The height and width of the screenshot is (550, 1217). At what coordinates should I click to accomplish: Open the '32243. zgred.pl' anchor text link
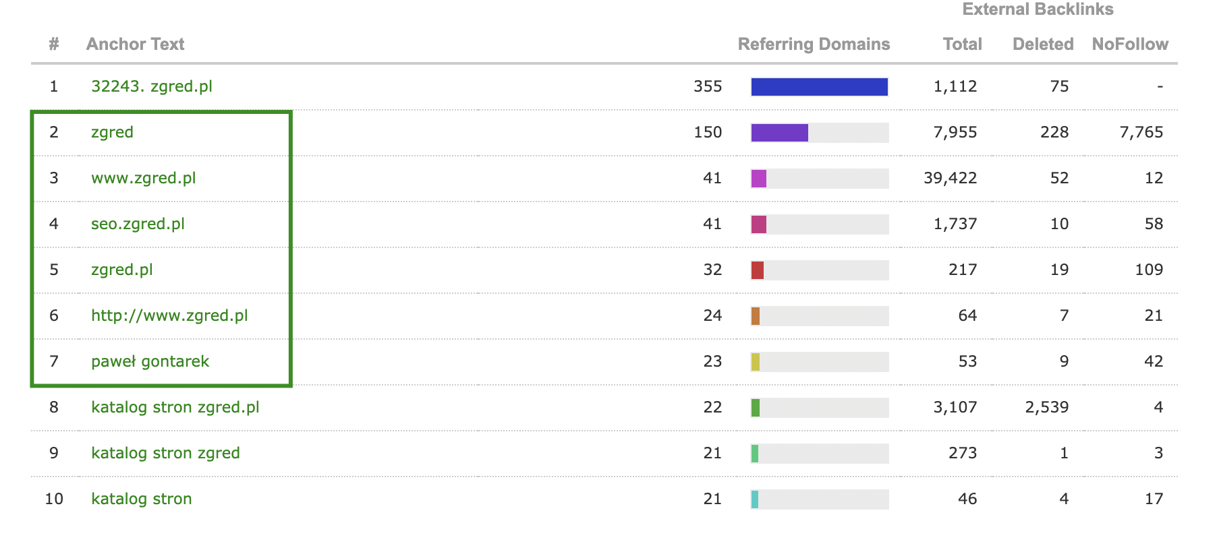(x=152, y=86)
